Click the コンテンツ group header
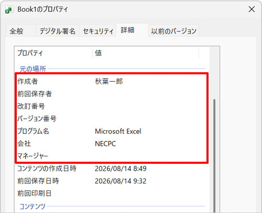Viewport: 262px width, 213px height. coord(32,206)
